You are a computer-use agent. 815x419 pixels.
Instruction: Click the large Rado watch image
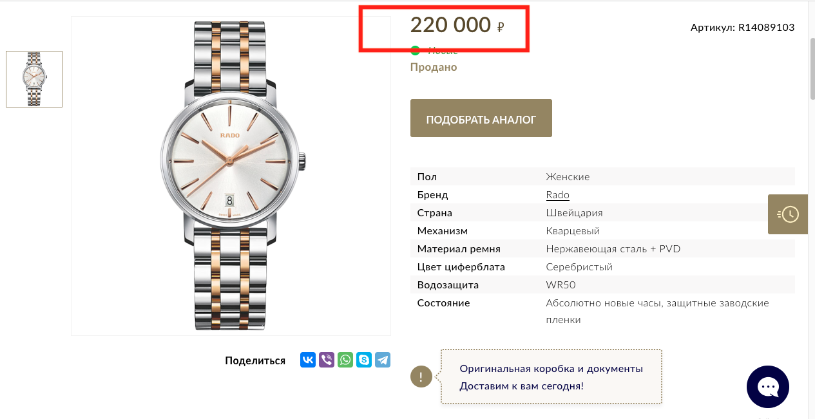pos(231,175)
